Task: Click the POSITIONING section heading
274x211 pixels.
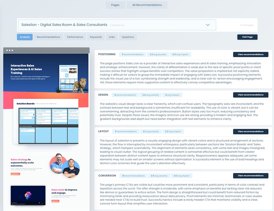Action: (x=107, y=54)
